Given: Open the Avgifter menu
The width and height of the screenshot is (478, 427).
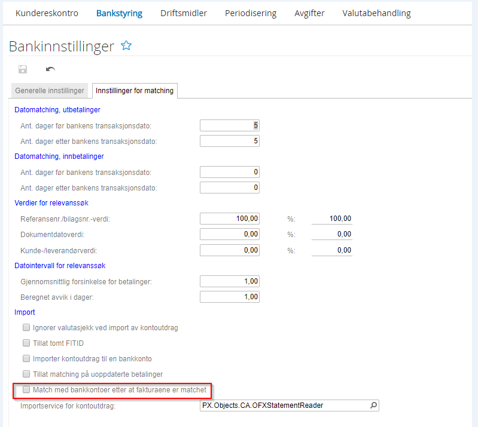Looking at the screenshot, I should coord(309,13).
